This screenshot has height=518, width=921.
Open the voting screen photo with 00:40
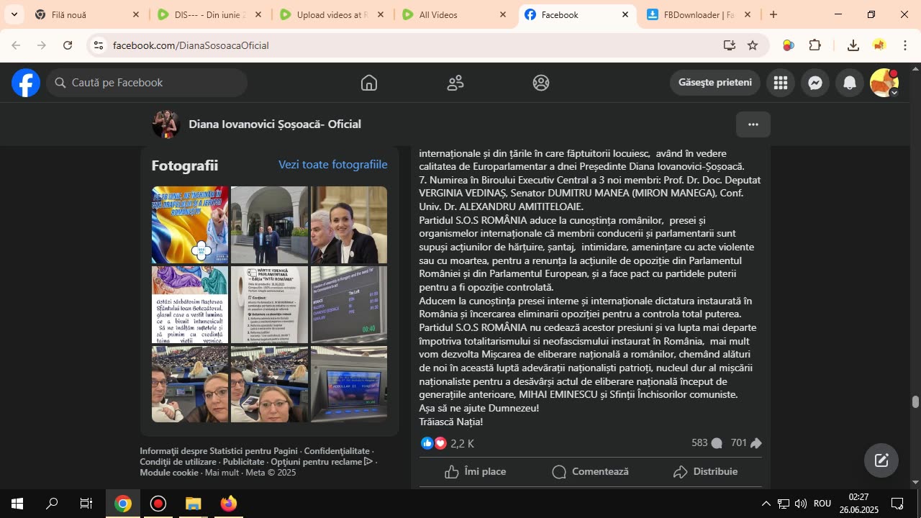pos(349,305)
